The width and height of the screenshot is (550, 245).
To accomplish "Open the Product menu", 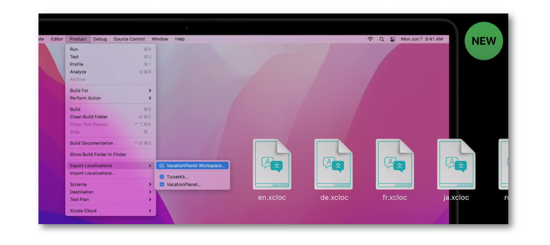I will pyautogui.click(x=78, y=39).
